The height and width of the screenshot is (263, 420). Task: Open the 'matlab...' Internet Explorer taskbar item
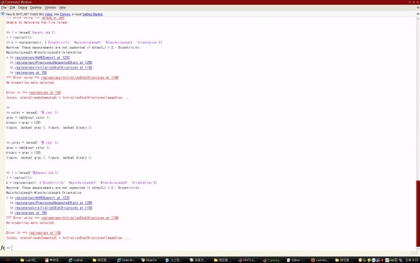(78, 260)
